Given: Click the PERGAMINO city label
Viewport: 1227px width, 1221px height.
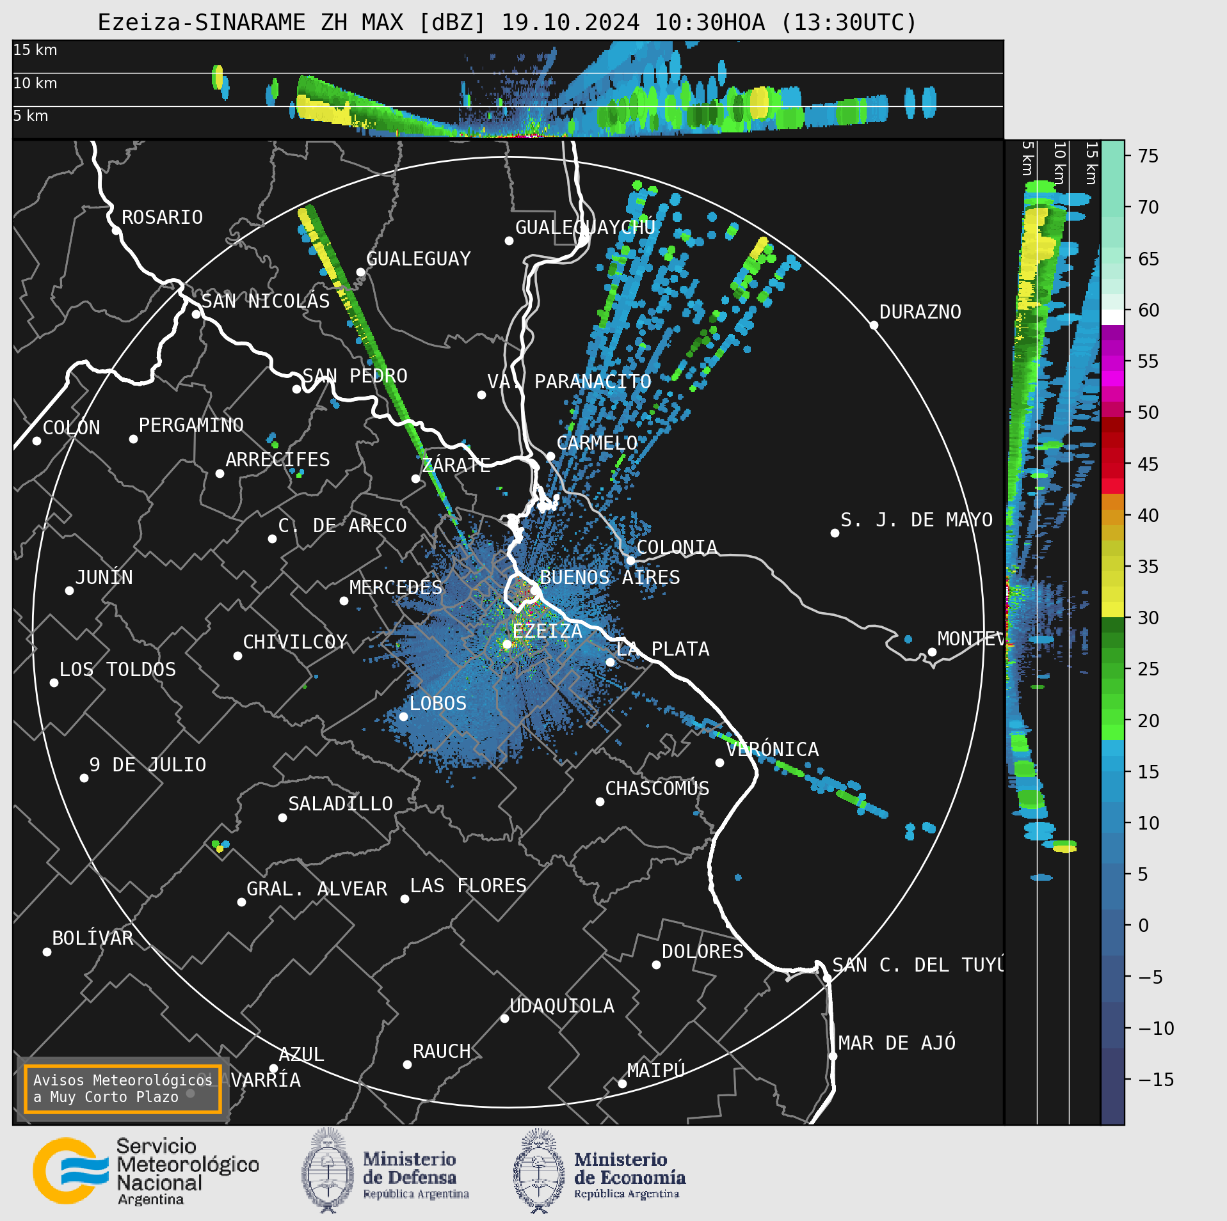Looking at the screenshot, I should [191, 425].
